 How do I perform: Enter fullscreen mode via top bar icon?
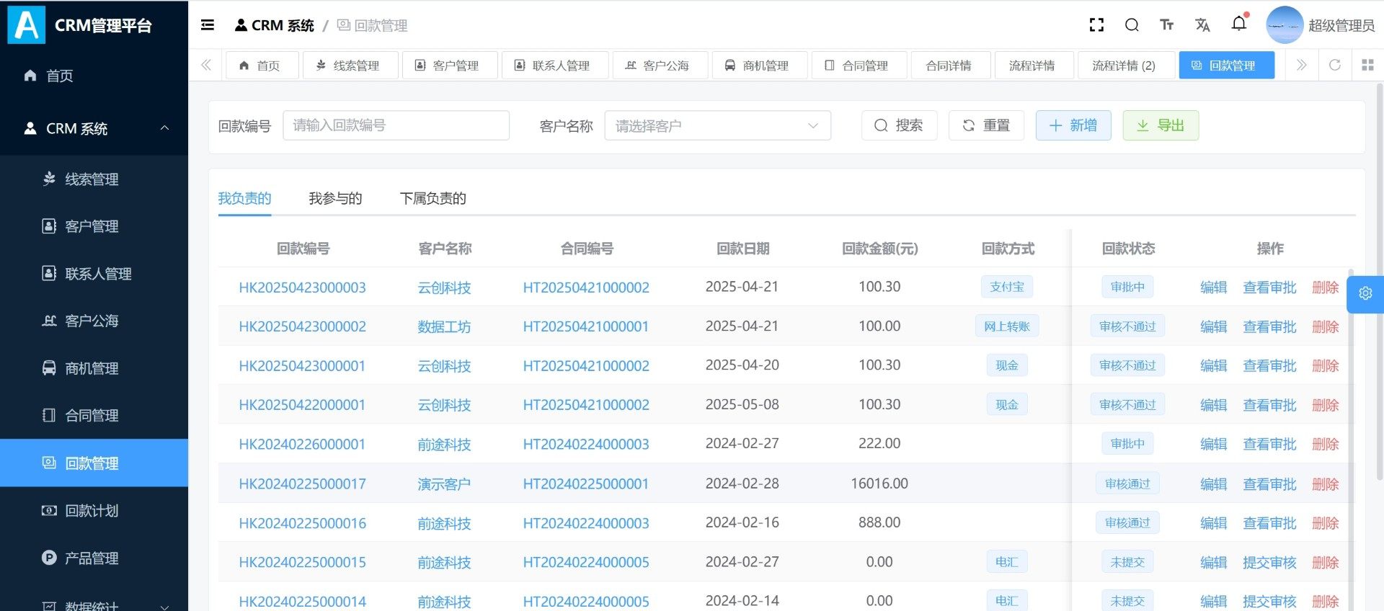pyautogui.click(x=1096, y=25)
